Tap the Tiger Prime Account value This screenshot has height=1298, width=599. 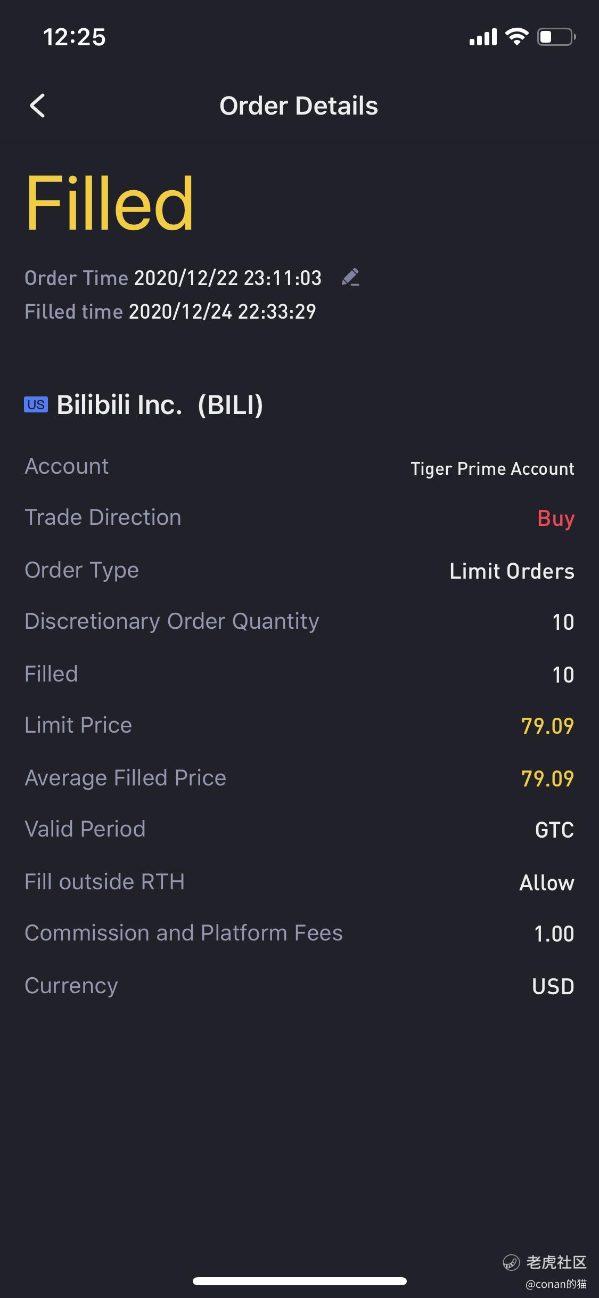[493, 468]
